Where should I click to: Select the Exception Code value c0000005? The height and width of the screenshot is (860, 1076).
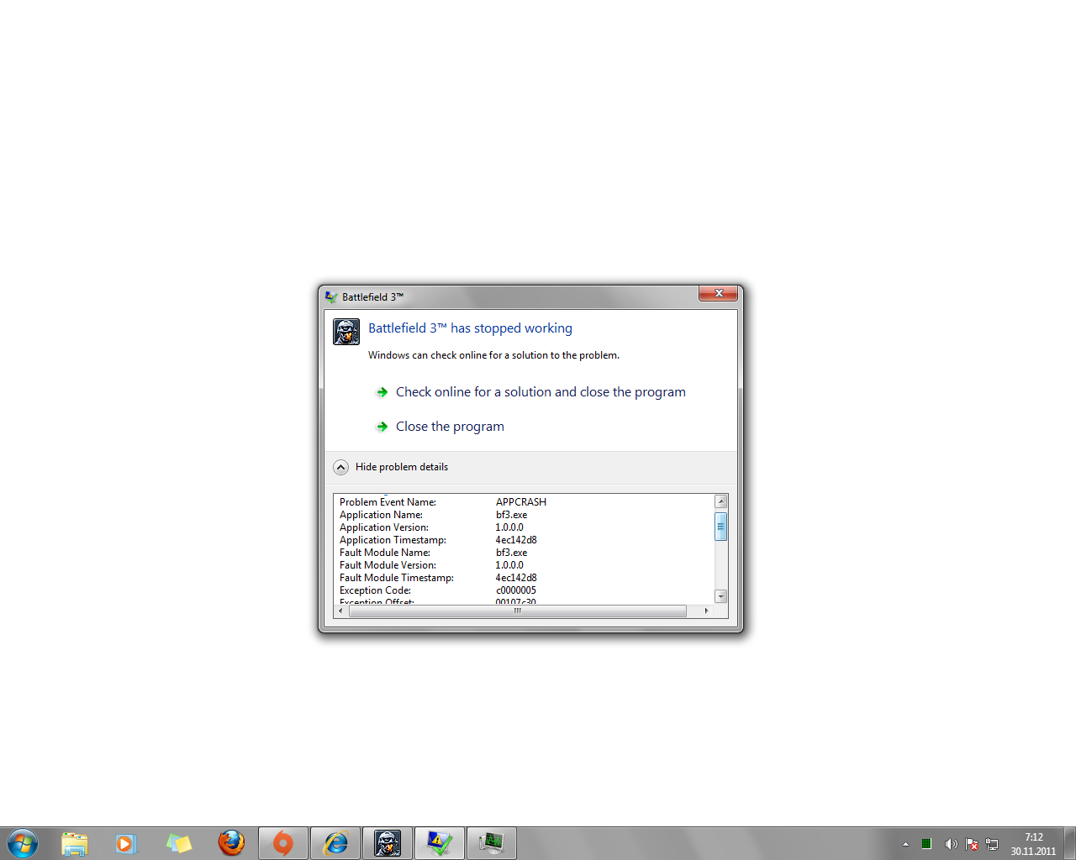click(515, 590)
